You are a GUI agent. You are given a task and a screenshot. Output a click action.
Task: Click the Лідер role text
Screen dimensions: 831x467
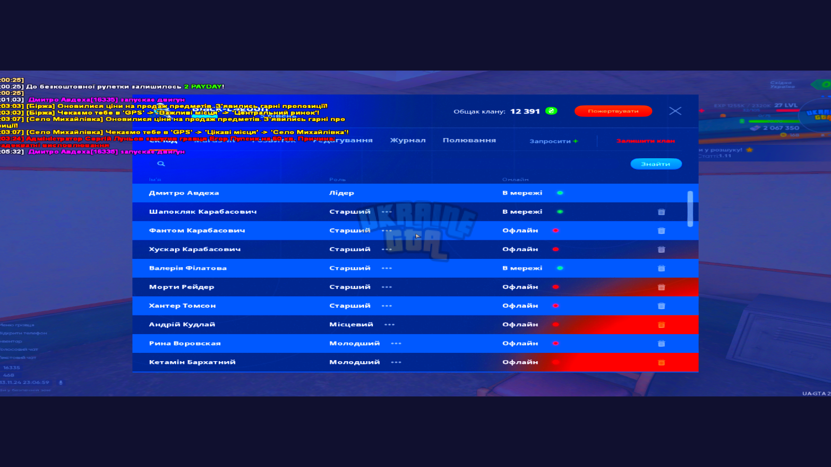[341, 193]
